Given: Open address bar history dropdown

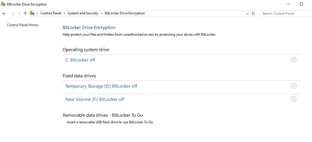Looking at the screenshot, I should [x=248, y=14].
